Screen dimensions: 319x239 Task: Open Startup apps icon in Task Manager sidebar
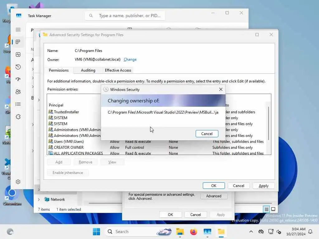click(18, 79)
